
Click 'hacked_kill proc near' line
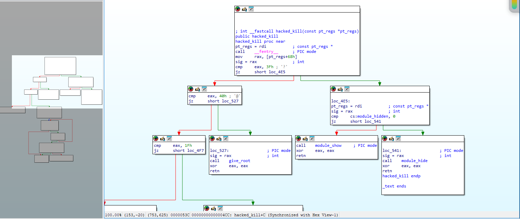[260, 41]
